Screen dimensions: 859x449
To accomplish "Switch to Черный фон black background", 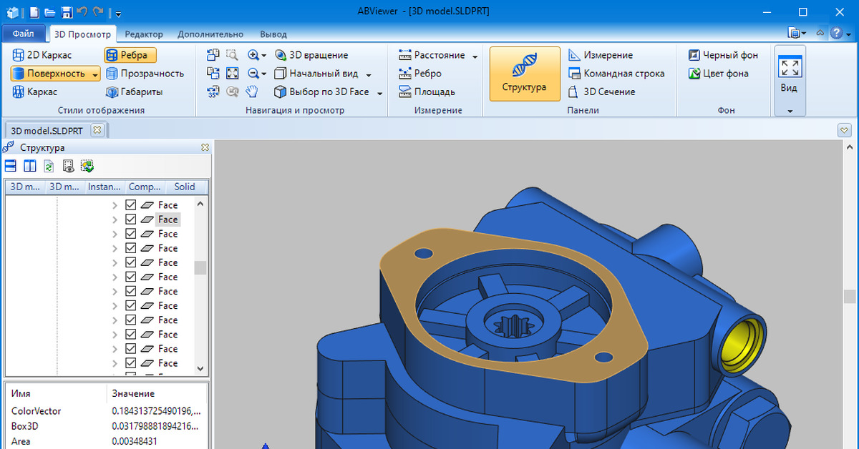I will (723, 55).
